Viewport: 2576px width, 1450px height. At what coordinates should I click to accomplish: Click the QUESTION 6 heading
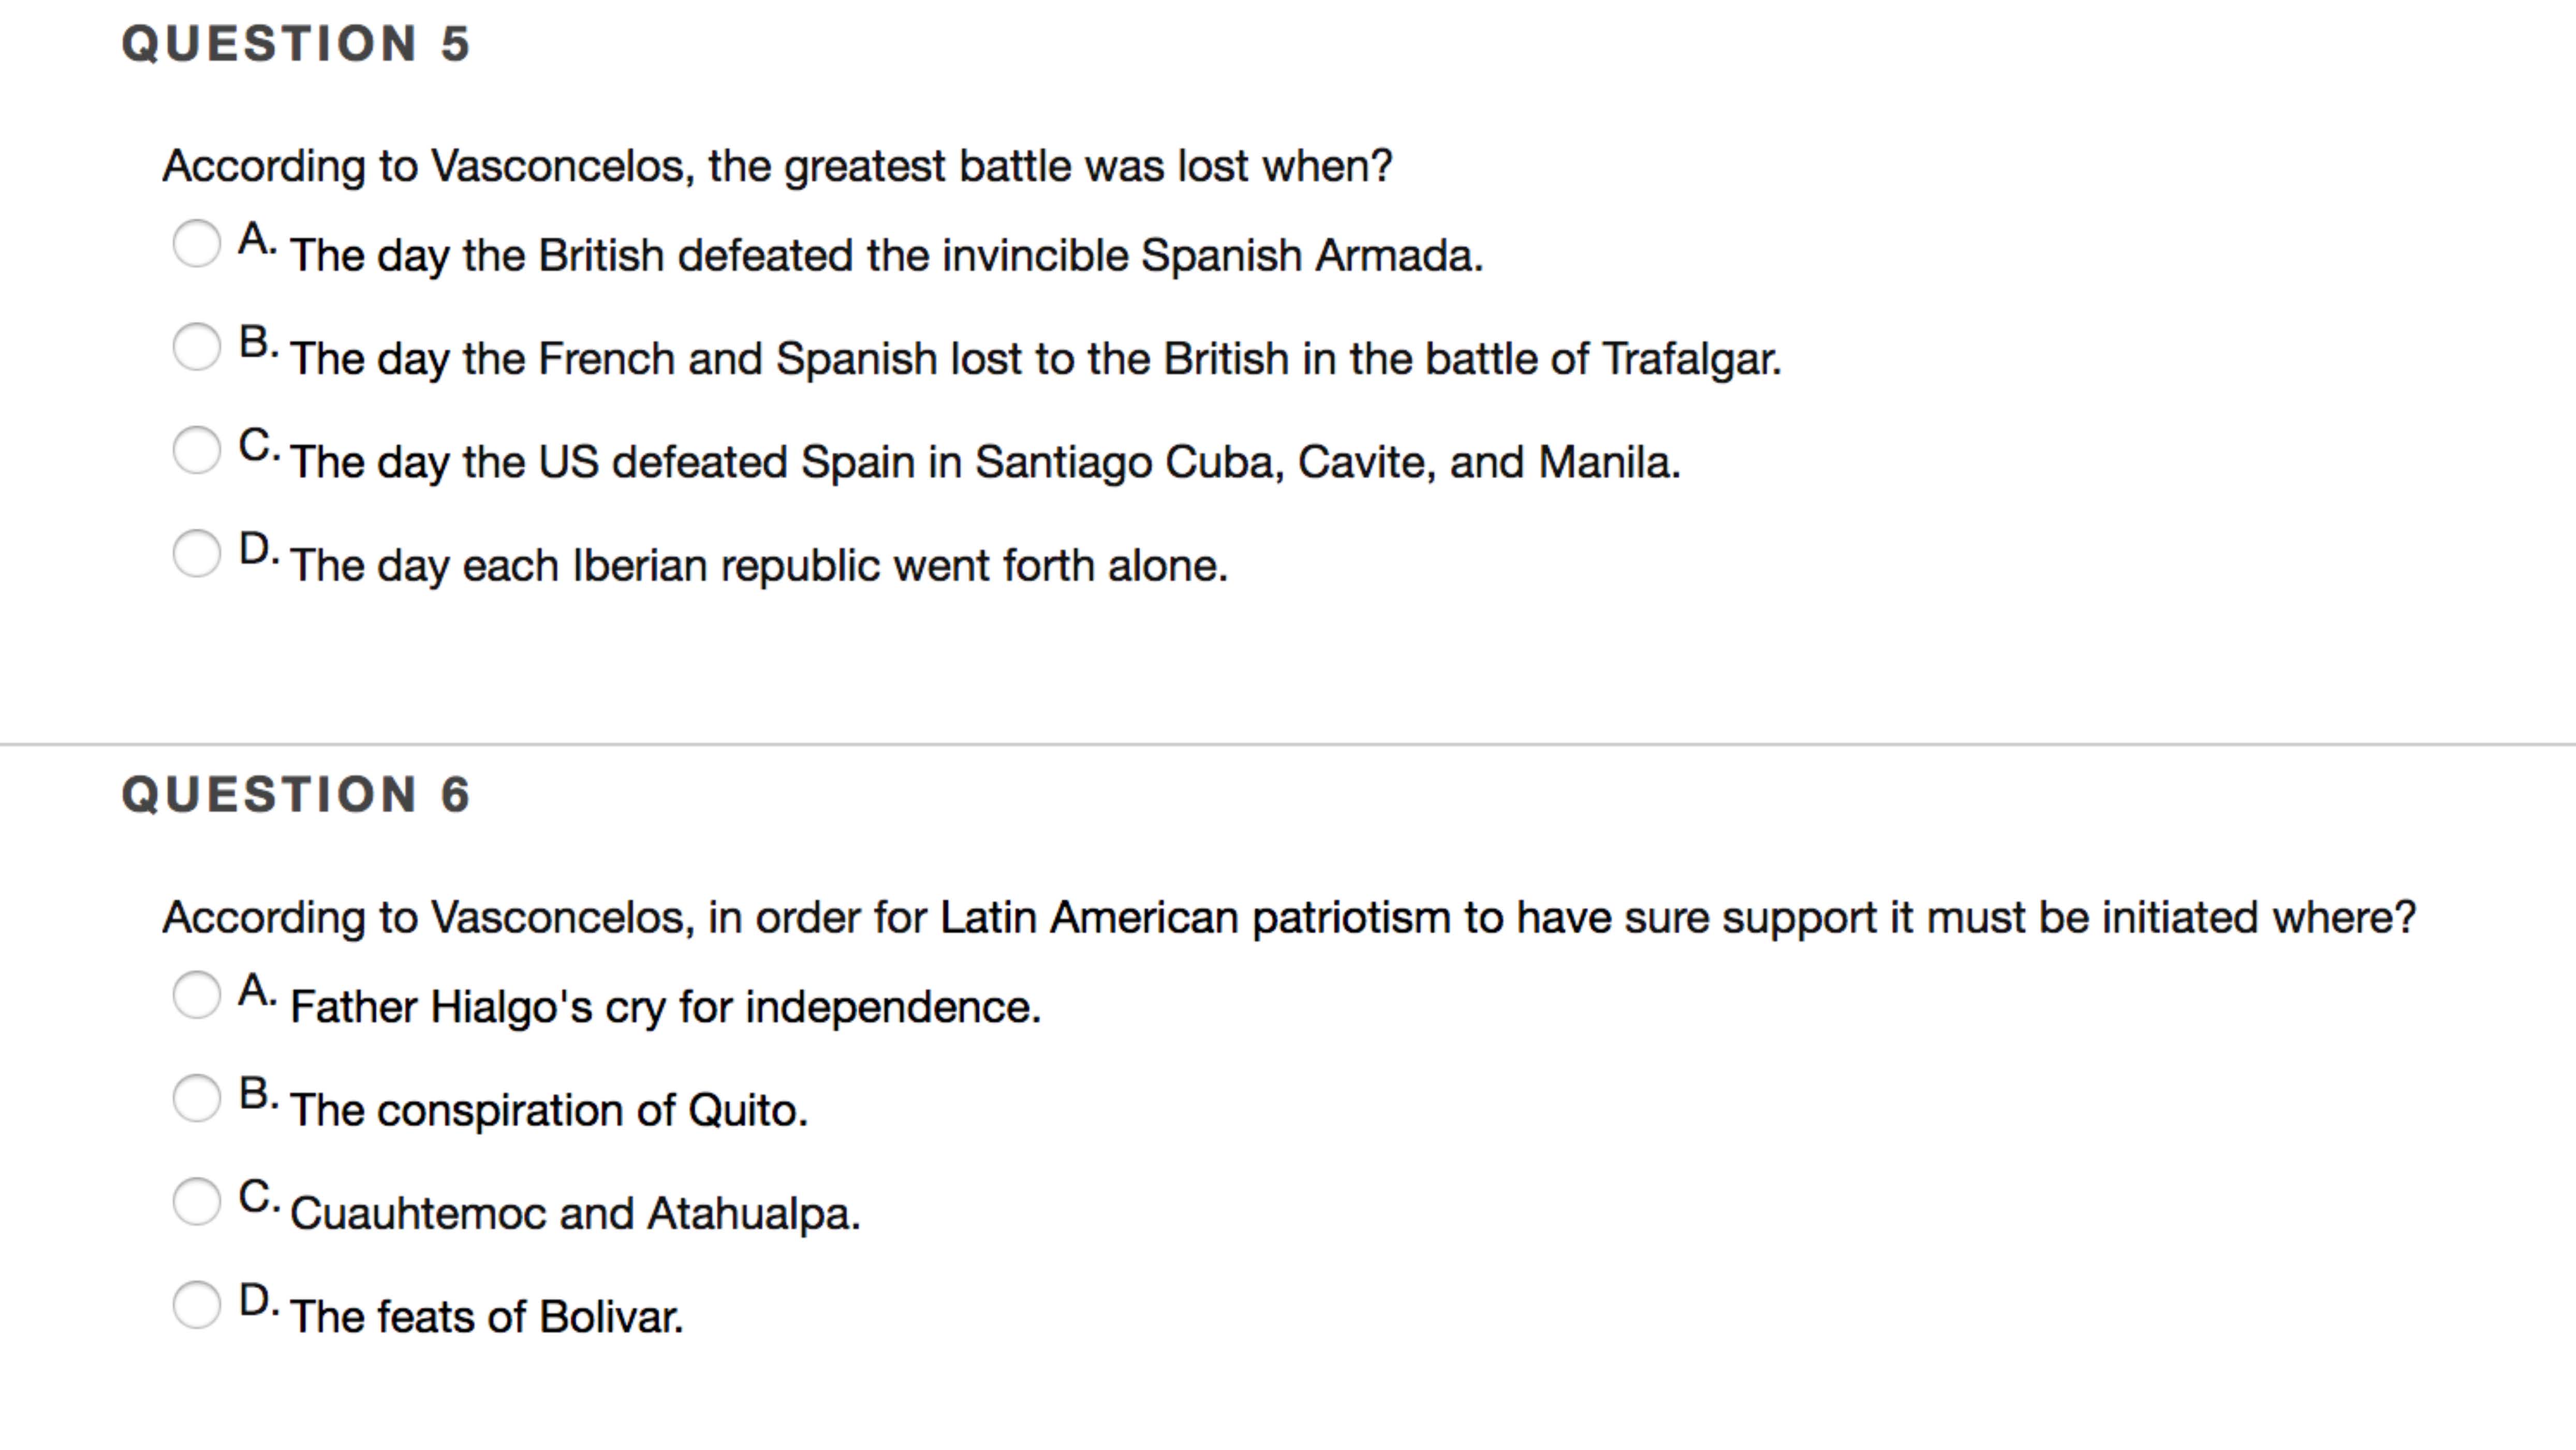[x=296, y=796]
